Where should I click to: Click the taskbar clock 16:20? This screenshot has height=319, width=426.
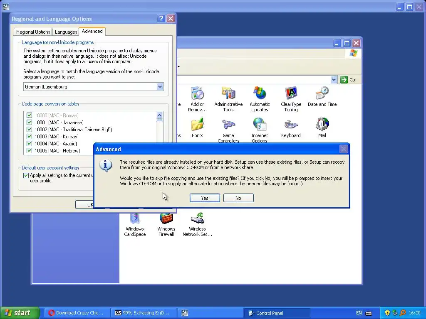(x=415, y=313)
